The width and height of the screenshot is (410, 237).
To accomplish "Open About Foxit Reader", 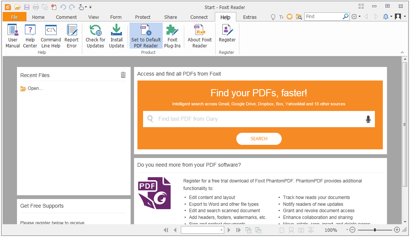I will tap(200, 36).
